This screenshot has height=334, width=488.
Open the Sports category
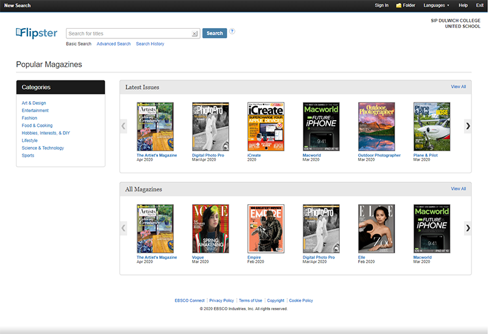[28, 155]
